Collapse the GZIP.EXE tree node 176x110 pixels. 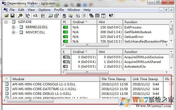[6, 22]
